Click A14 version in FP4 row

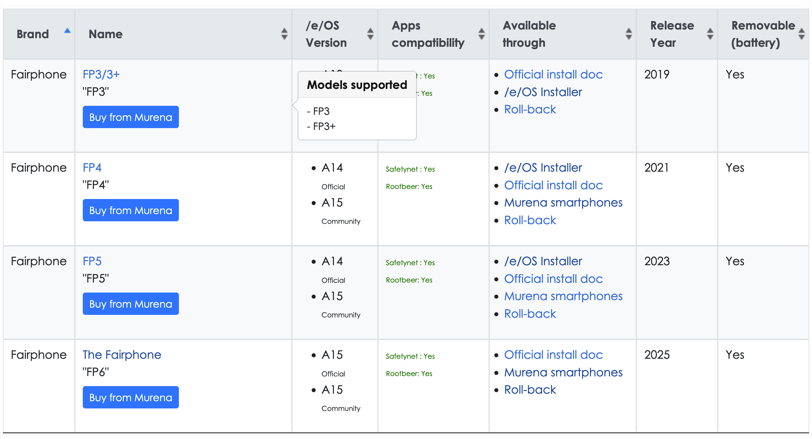pyautogui.click(x=332, y=168)
